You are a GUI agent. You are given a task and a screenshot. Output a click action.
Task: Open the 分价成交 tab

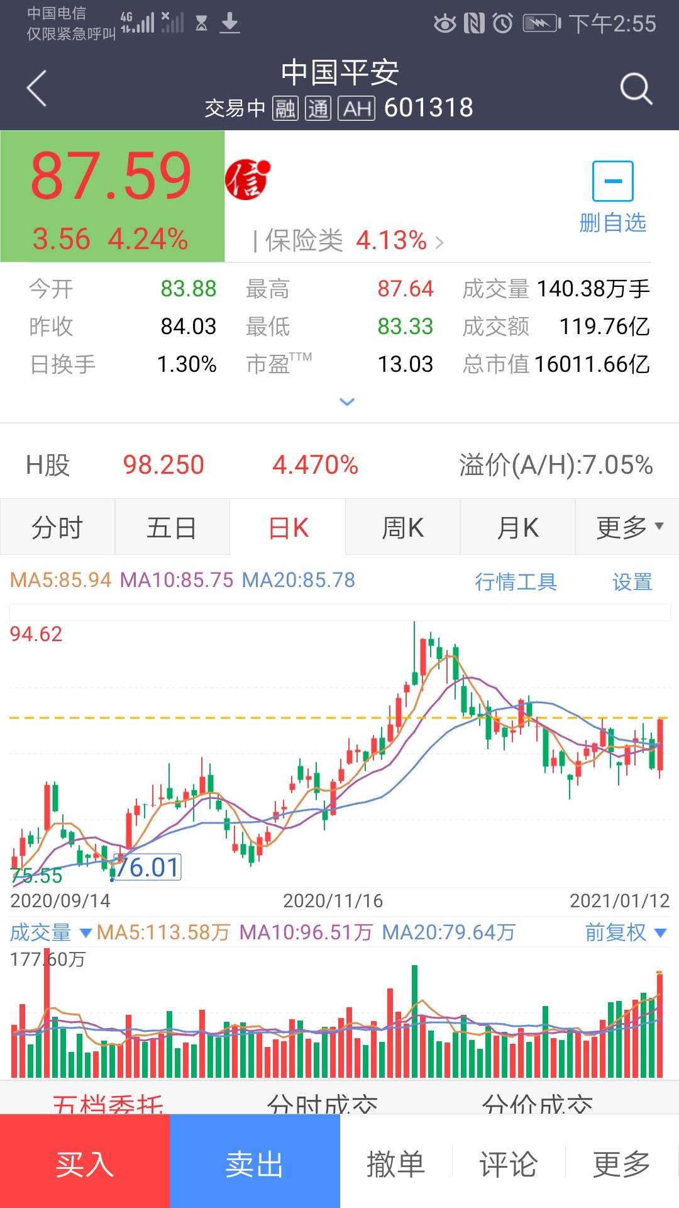(x=538, y=1103)
